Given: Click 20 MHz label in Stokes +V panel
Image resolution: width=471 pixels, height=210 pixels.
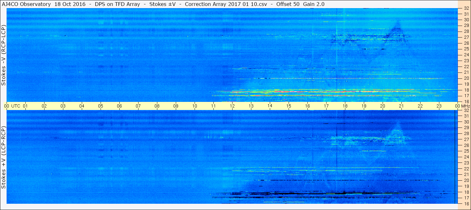Looking at the screenshot, I should pyautogui.click(x=466, y=180).
